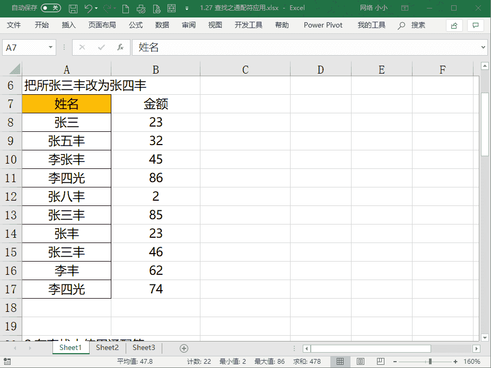Select column D header
Image resolution: width=491 pixels, height=368 pixels.
[321, 69]
